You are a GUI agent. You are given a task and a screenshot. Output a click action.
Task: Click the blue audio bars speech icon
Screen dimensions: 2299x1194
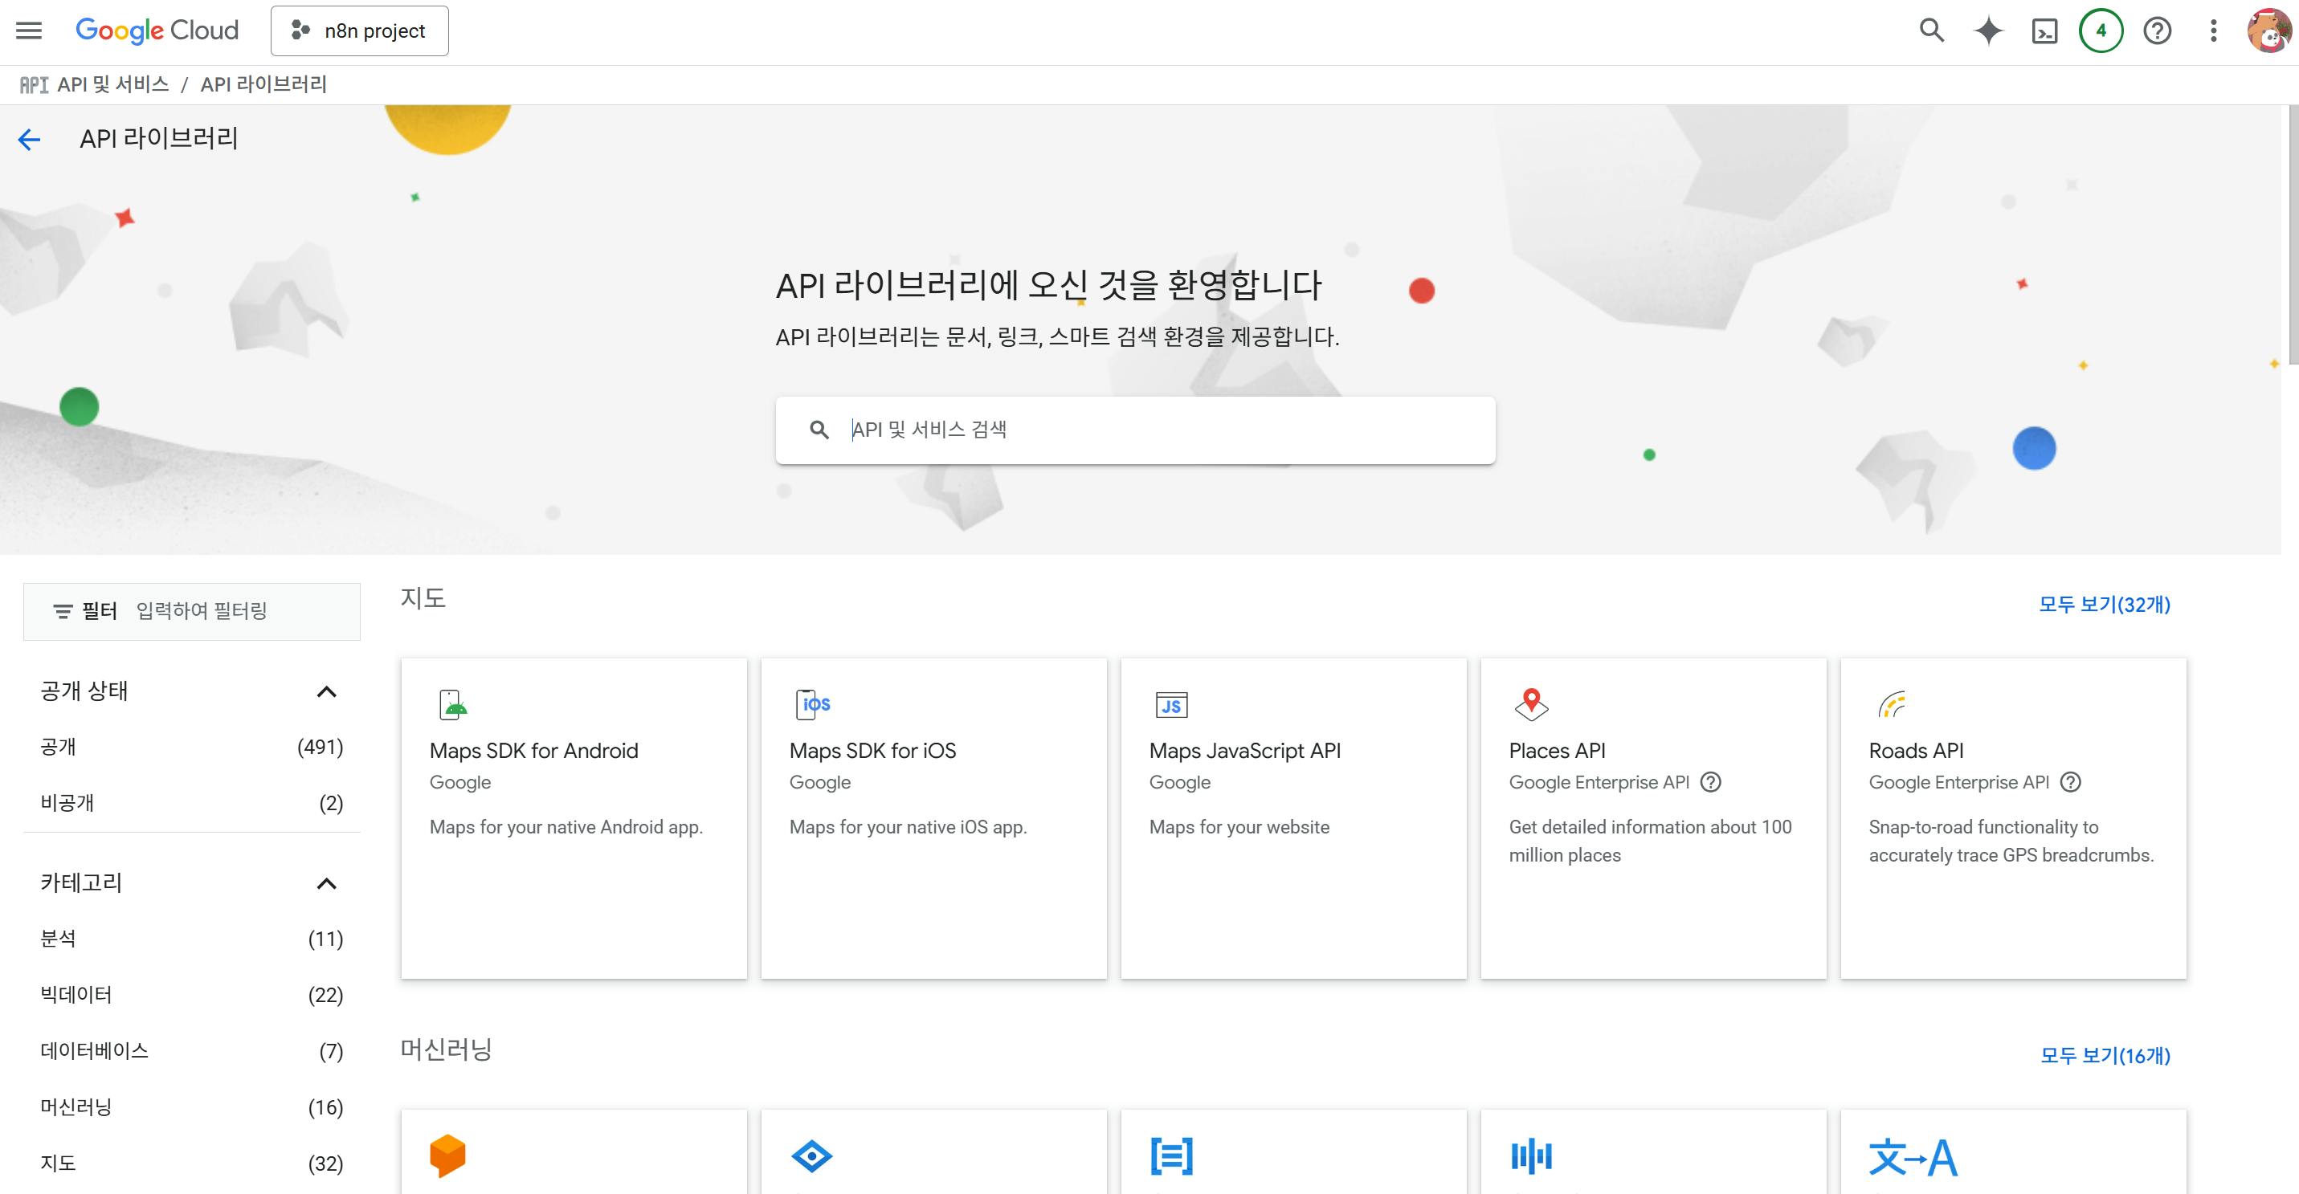[1532, 1157]
